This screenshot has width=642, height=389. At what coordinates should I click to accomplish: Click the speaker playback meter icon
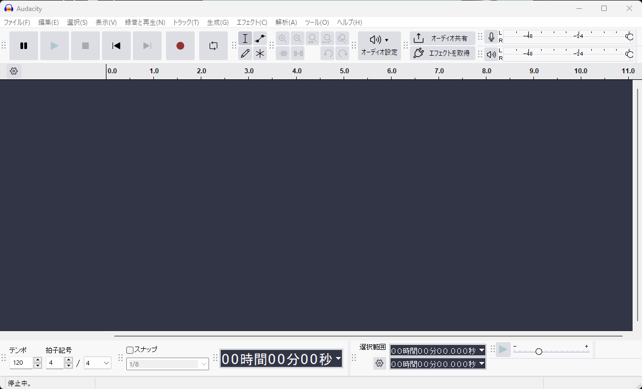tap(491, 54)
